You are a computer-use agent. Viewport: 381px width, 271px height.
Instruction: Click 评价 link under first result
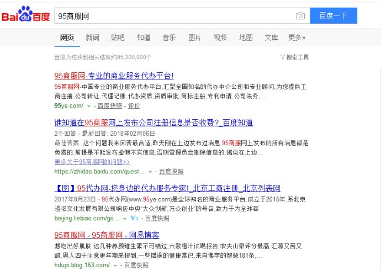(134, 105)
